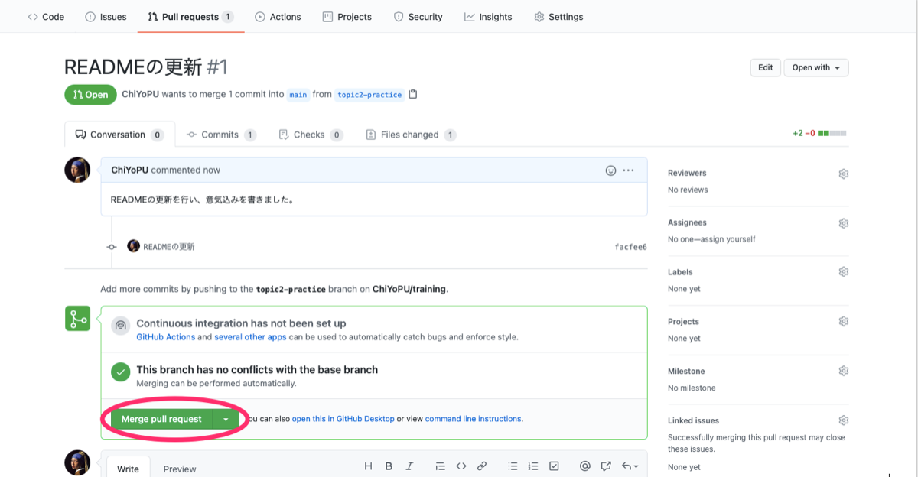Open saved replies dropdown arrow icon
The height and width of the screenshot is (477, 918).
[630, 466]
